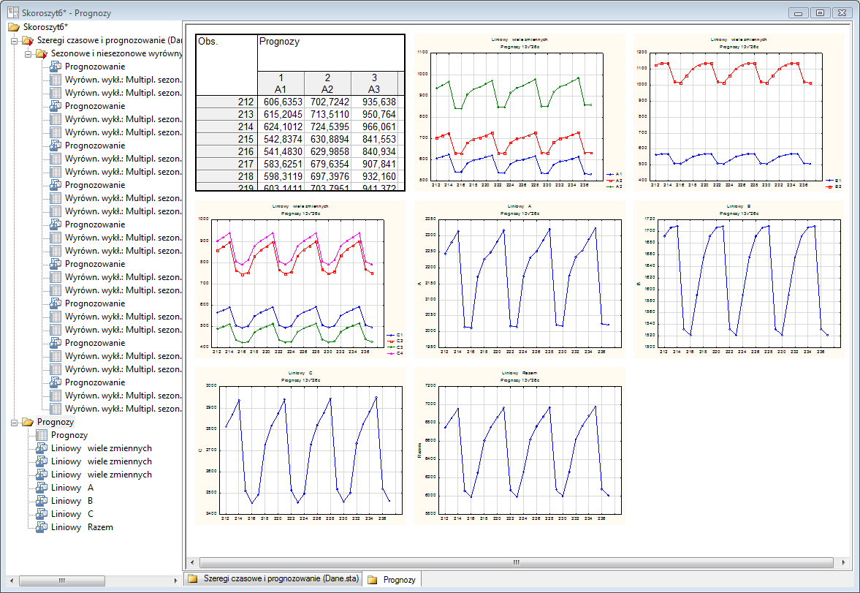Click the content area scroll-left arrow
860x593 pixels.
click(x=192, y=562)
